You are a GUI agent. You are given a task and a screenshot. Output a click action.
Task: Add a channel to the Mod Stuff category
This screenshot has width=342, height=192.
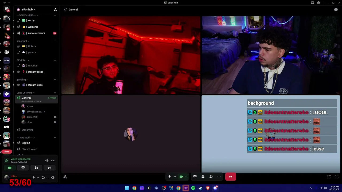[x=55, y=138]
